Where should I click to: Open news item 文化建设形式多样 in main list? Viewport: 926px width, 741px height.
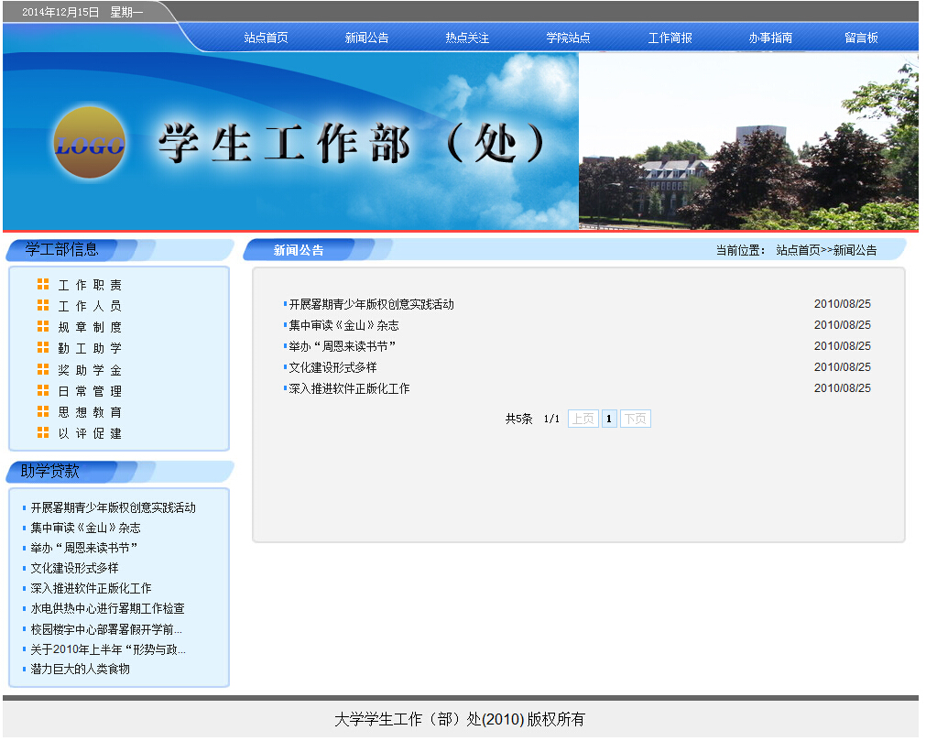point(332,367)
